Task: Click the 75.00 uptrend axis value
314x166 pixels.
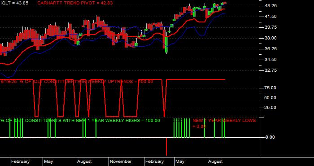Action: pyautogui.click(x=270, y=88)
